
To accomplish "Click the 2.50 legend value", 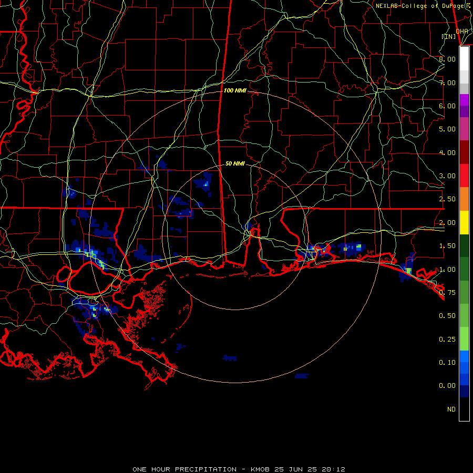I will click(447, 199).
